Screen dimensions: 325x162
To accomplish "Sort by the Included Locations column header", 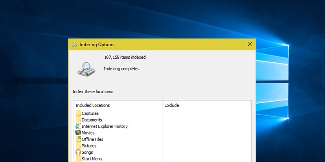I will (x=93, y=105).
